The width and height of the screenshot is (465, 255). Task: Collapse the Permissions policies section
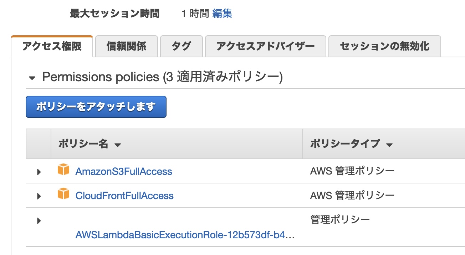pos(32,78)
